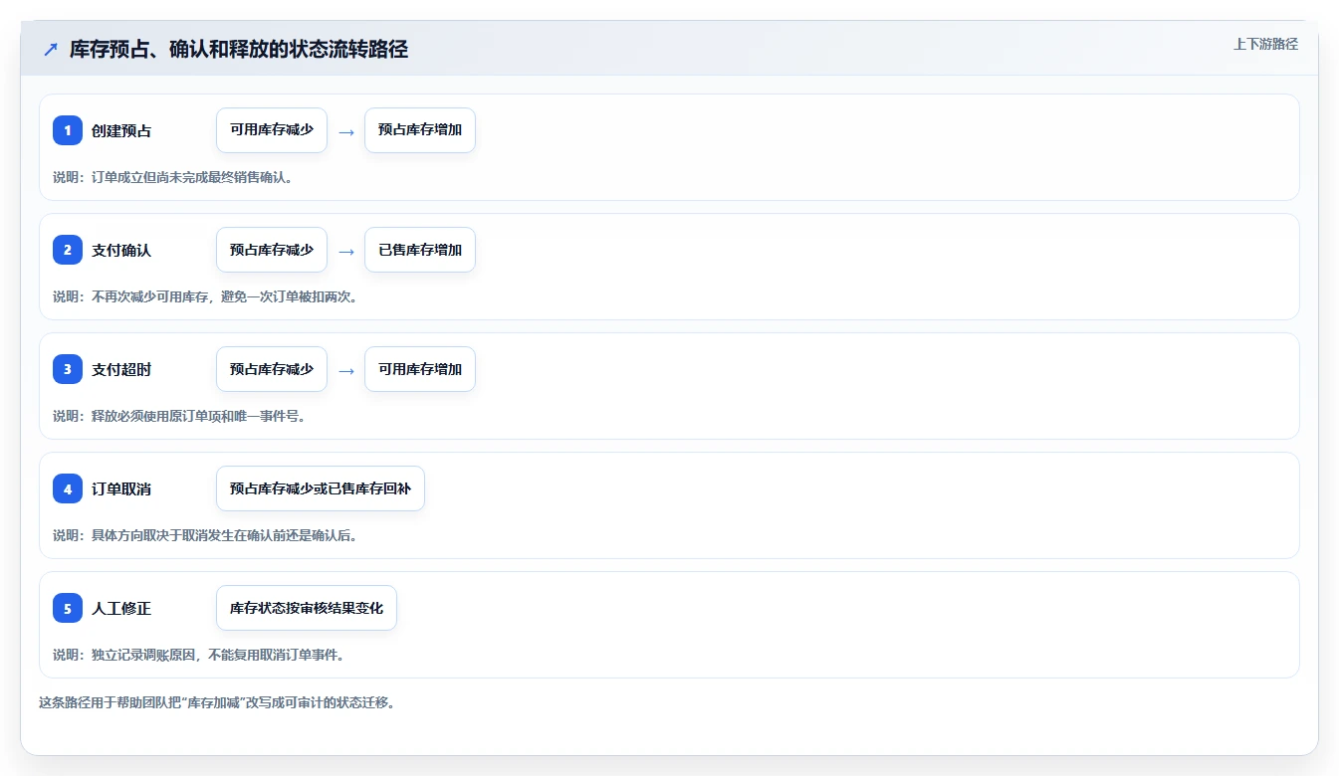Click the 预占库存减少或已售库存回补 chip
1339x776 pixels.
(x=321, y=488)
